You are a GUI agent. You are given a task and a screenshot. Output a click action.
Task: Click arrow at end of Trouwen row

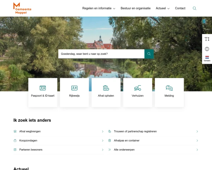[197, 131]
